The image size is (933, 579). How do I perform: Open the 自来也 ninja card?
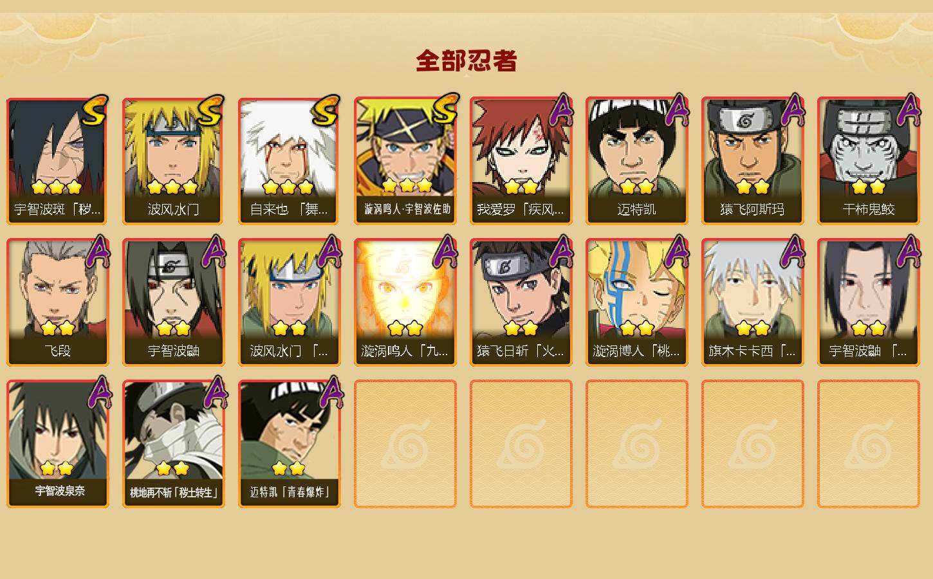289,161
